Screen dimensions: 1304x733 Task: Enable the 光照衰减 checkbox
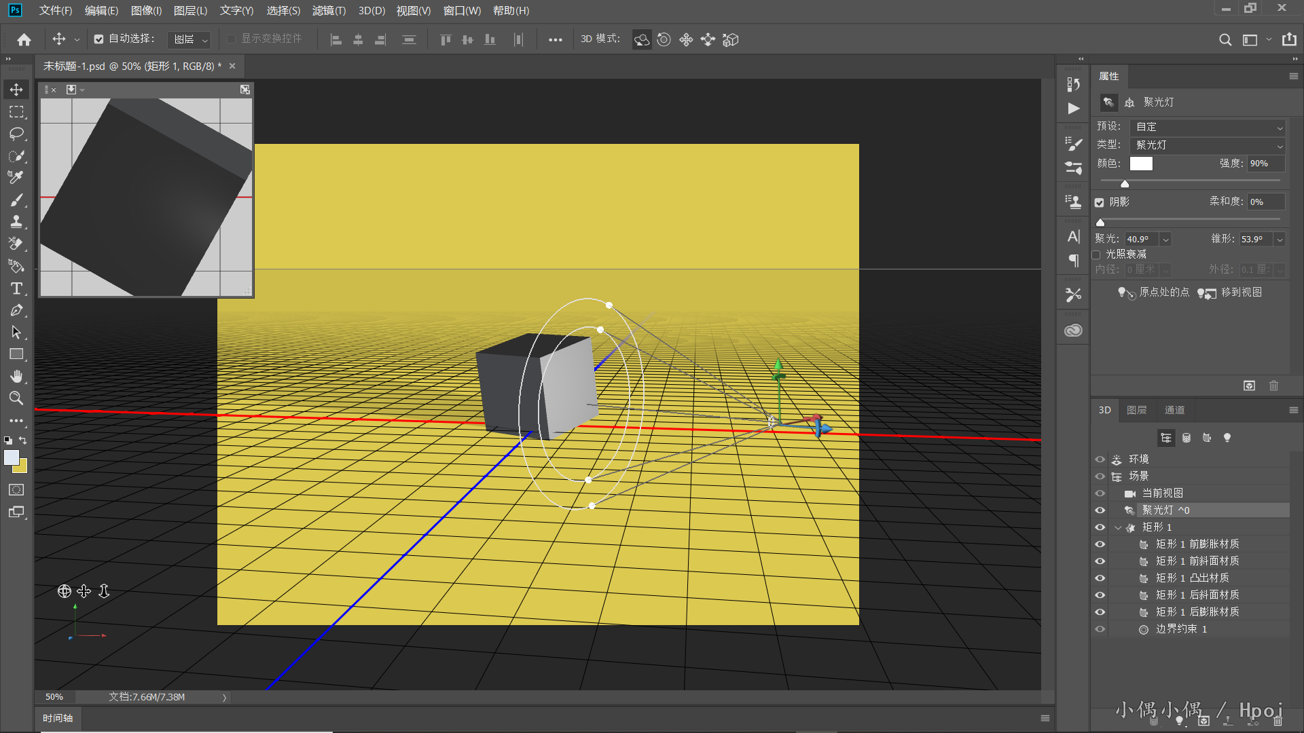1096,255
